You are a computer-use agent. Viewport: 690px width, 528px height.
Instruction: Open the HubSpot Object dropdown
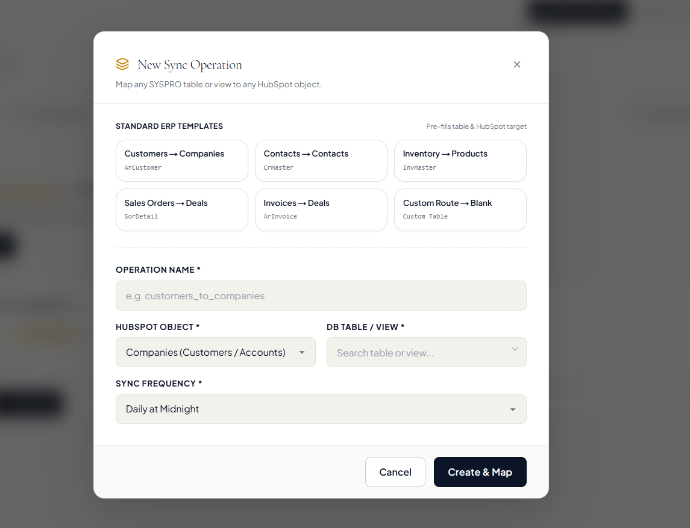(x=215, y=352)
